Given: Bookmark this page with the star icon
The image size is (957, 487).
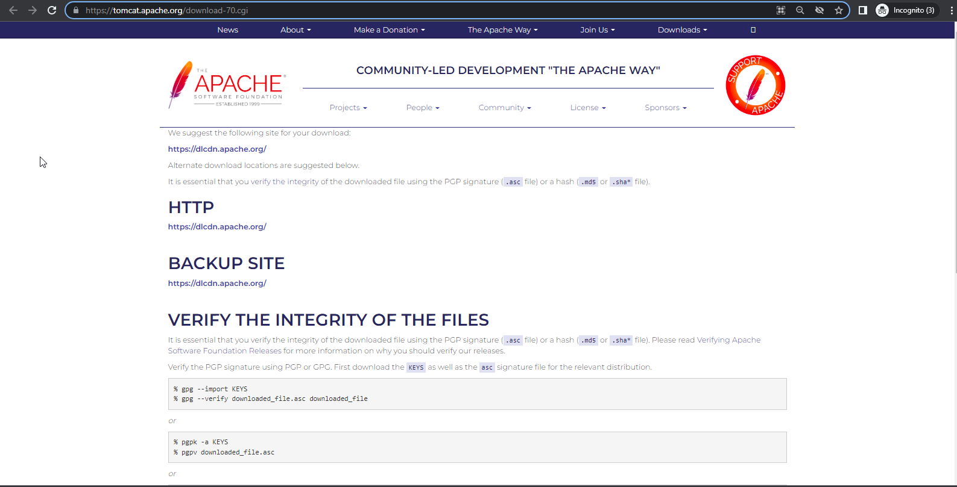Looking at the screenshot, I should 838,10.
